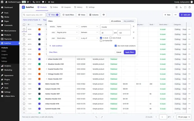This screenshot has width=194, height=121.
Task: Open the 50 per page dropdown
Action: coord(184,117)
